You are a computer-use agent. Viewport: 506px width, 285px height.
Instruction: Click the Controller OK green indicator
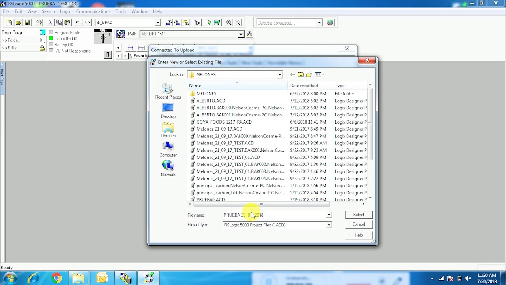click(x=51, y=38)
